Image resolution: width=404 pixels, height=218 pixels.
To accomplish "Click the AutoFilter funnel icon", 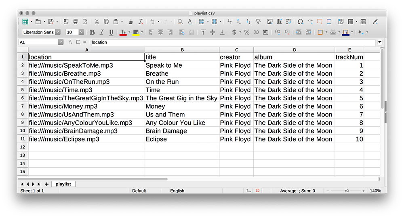I will (x=258, y=22).
